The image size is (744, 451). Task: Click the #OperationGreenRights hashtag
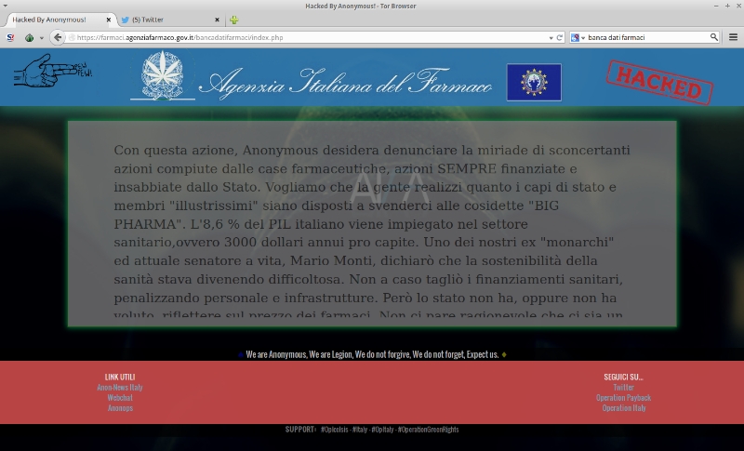pos(428,430)
